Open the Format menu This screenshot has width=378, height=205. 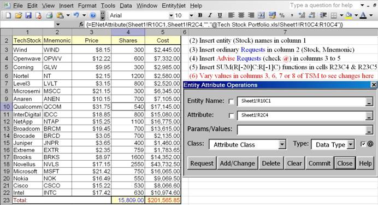click(87, 5)
